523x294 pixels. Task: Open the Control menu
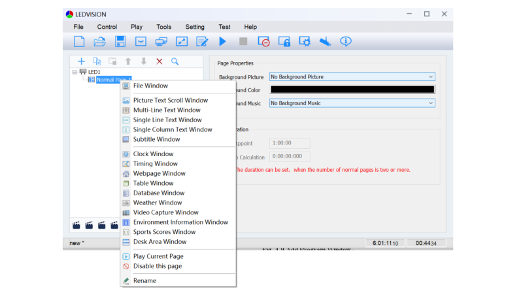click(107, 27)
